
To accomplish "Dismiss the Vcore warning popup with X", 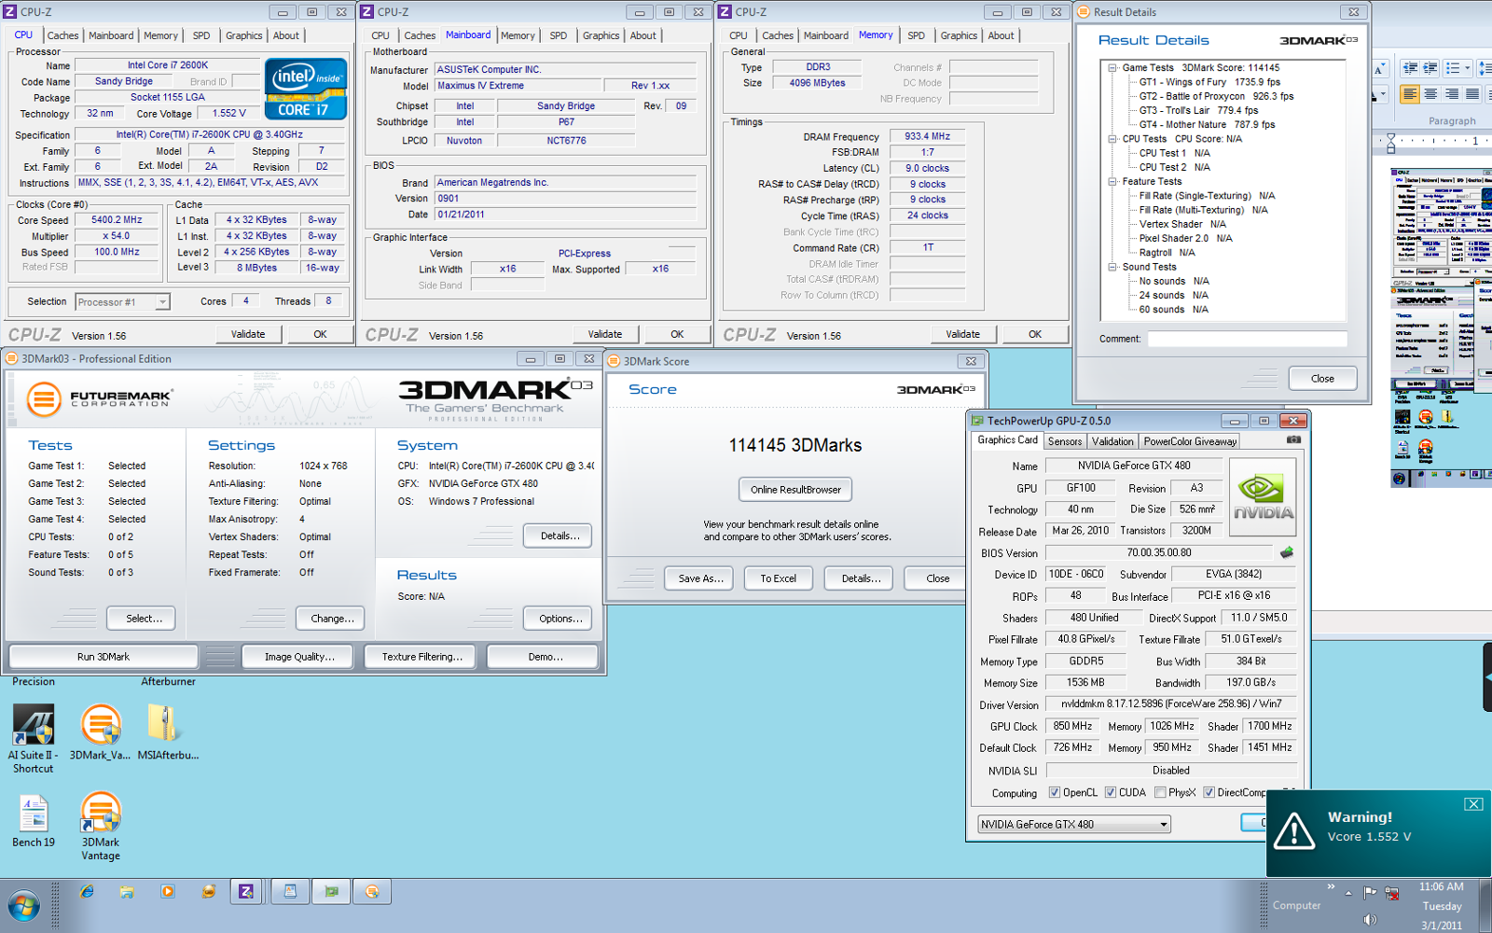I will (x=1473, y=804).
